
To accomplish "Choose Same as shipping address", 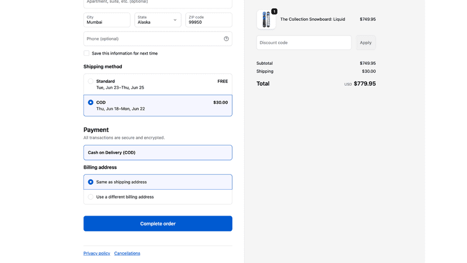I will (157, 182).
